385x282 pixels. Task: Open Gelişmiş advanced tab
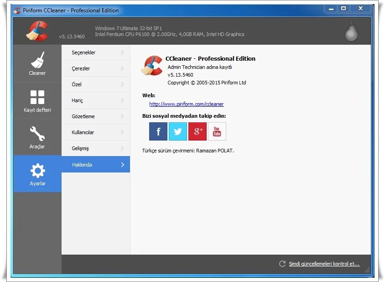[x=96, y=148]
